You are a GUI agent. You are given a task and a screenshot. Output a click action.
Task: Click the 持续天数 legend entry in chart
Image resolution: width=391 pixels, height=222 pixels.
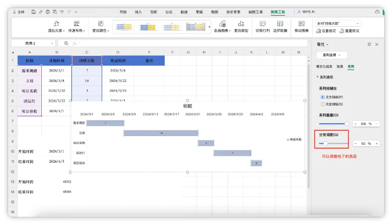(294, 139)
